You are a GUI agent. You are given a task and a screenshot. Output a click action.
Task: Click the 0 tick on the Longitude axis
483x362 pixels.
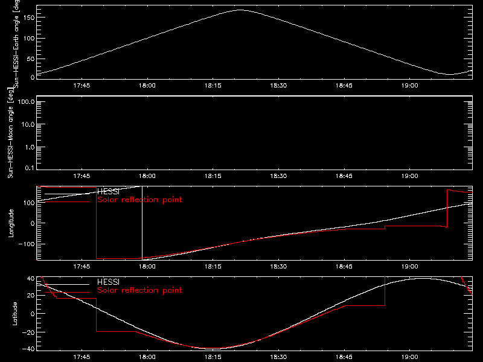point(33,223)
